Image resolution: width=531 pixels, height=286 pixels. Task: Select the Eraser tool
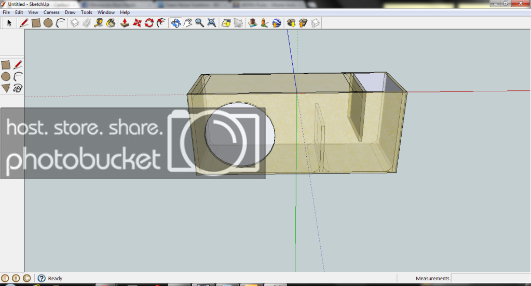(87, 23)
